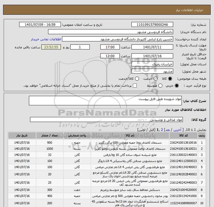Image resolution: width=214 pixels, height=207 pixels.
Task: Open the اطلاعات تماس خریدار link
Action: click(x=46, y=39)
